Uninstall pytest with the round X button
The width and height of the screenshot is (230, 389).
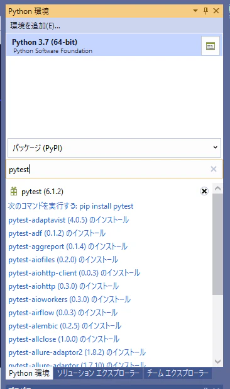click(204, 191)
